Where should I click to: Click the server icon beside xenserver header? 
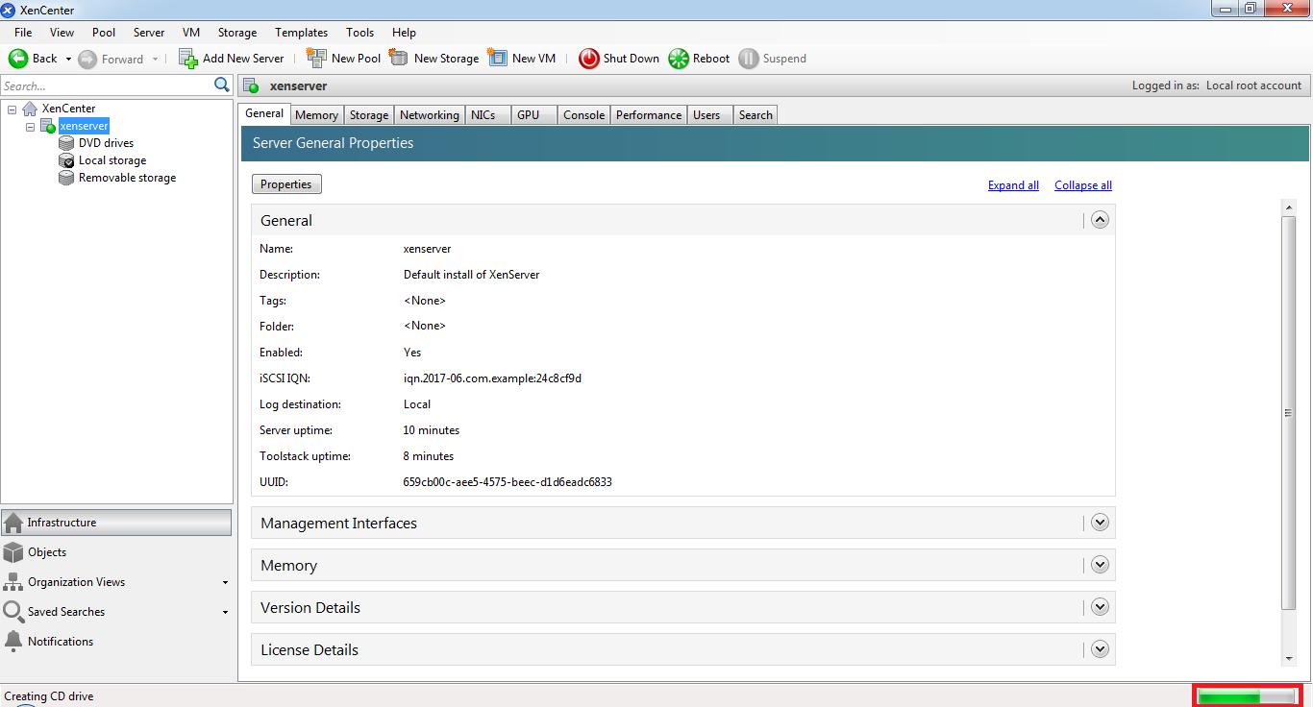point(251,85)
